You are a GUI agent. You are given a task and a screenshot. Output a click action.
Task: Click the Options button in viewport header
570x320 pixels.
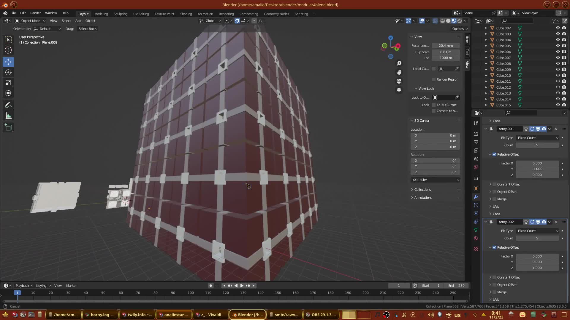tap(460, 29)
